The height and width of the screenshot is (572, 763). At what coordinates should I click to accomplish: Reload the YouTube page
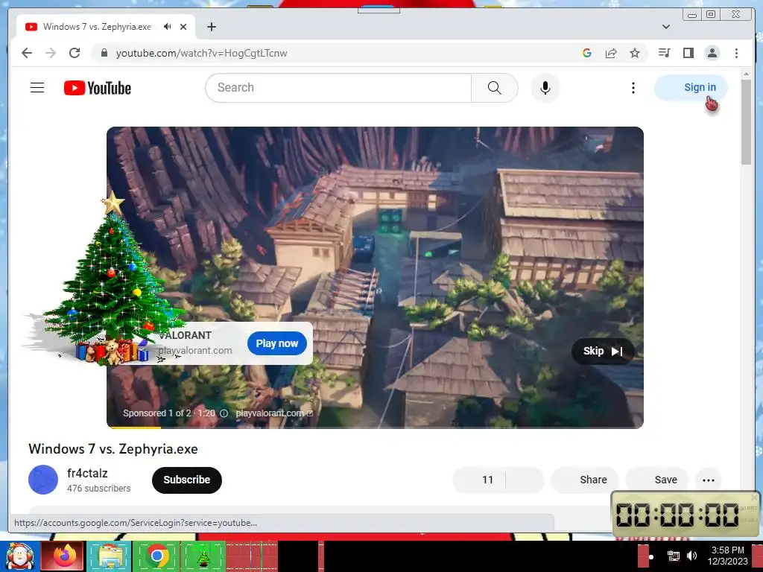pyautogui.click(x=75, y=53)
